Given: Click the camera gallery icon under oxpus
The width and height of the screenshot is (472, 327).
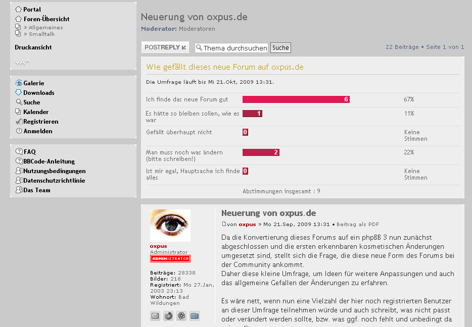Looking at the screenshot, I should (x=195, y=316).
